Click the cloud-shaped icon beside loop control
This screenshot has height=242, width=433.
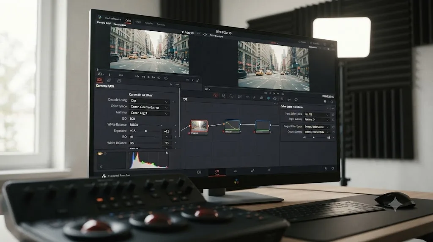(166, 78)
